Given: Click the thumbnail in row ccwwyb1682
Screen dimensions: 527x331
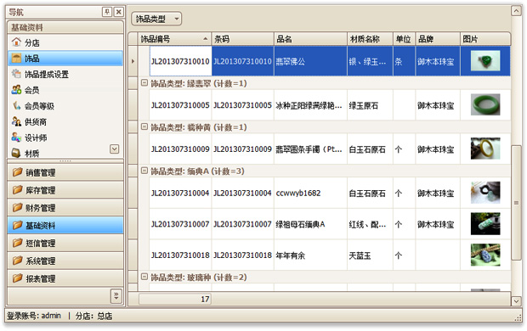Looking at the screenshot, I should [485, 193].
